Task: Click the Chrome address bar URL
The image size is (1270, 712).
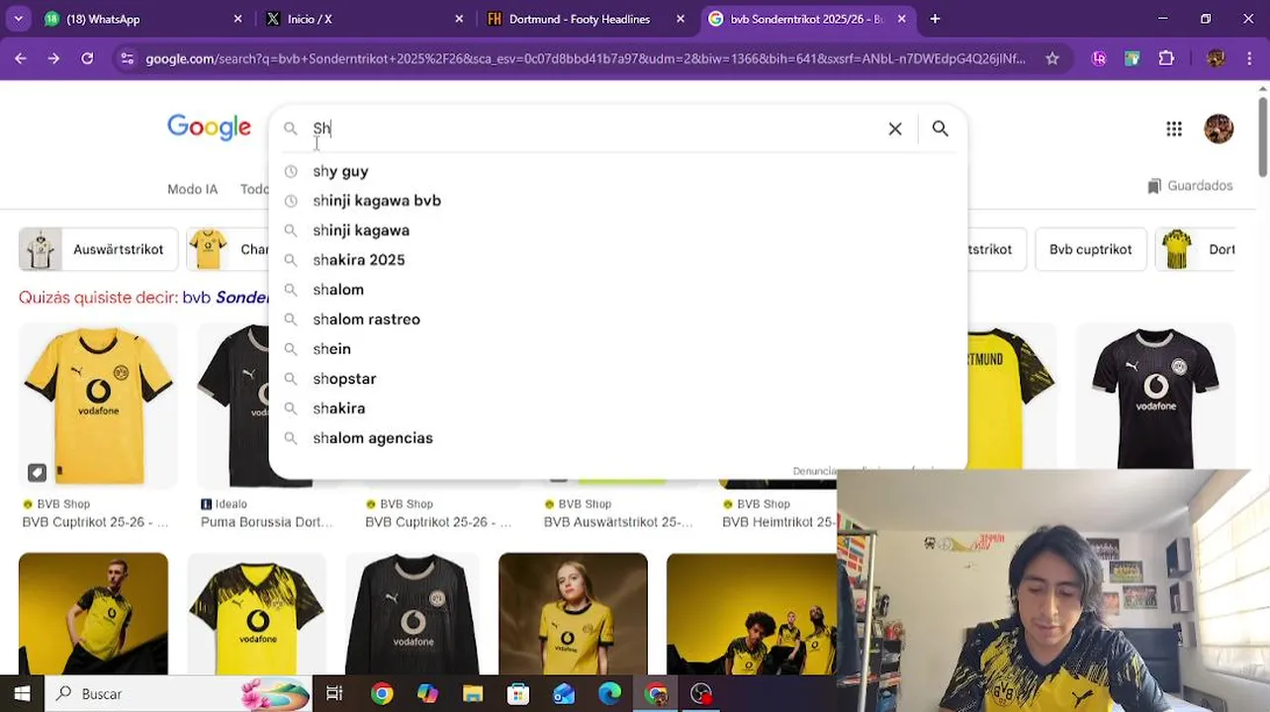Action: coord(586,58)
